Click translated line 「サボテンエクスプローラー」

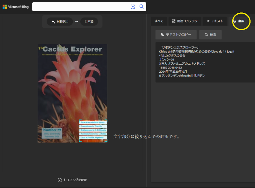[x=179, y=47]
